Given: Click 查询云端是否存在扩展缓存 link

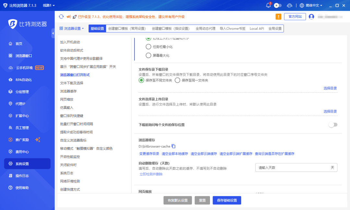Looking at the screenshot, I should click(274, 154).
